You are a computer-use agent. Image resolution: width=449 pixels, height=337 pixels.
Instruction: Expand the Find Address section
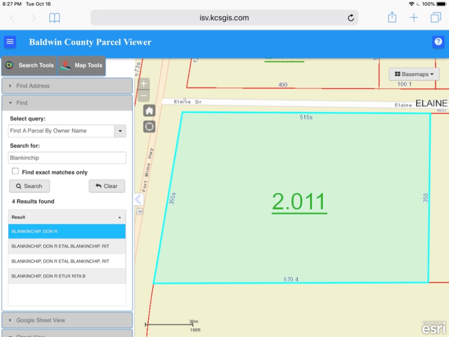pyautogui.click(x=67, y=86)
